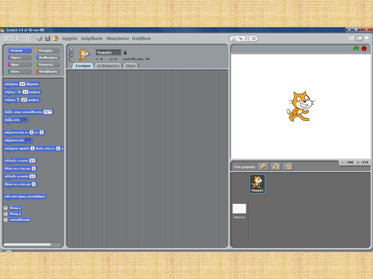Open the Βοήθεια menu
Image resolution: width=373 pixels, height=279 pixels.
141,38
